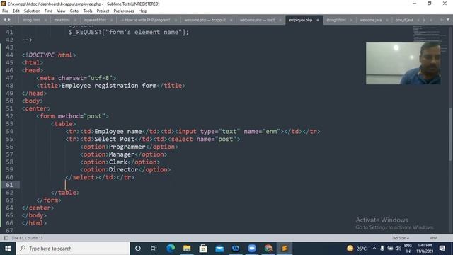Open the Tab Size: 4 selector
The image size is (453, 255).
coord(401,238)
